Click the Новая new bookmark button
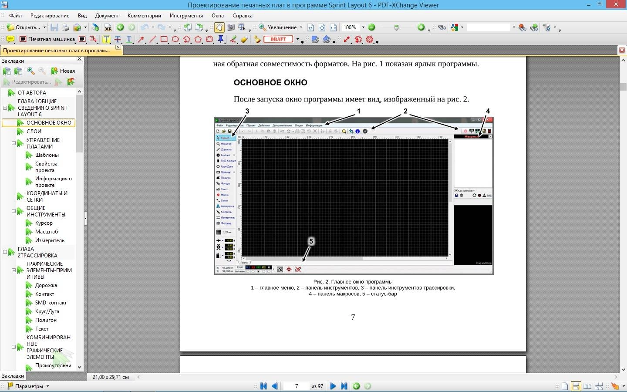The width and height of the screenshot is (627, 392). click(63, 71)
